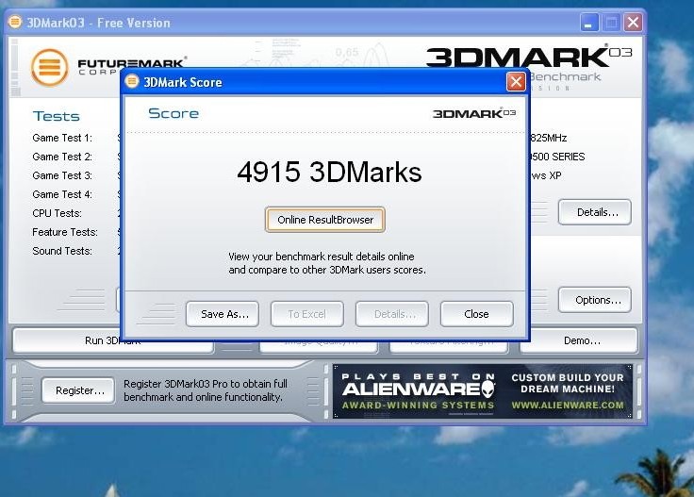
Task: Click the CPU Tests label
Action: tap(58, 213)
